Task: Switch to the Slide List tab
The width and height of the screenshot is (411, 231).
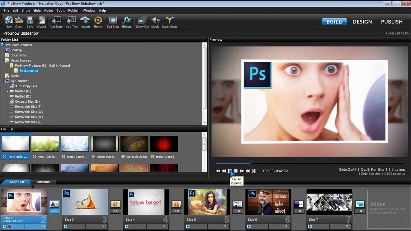Action: pos(17,182)
